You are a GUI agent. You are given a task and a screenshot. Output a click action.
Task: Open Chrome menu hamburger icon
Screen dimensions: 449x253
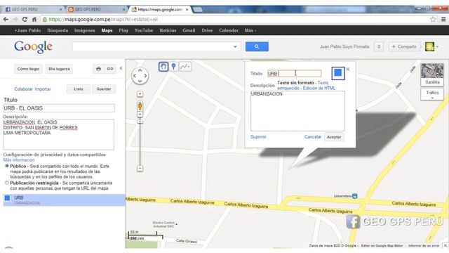pos(443,19)
